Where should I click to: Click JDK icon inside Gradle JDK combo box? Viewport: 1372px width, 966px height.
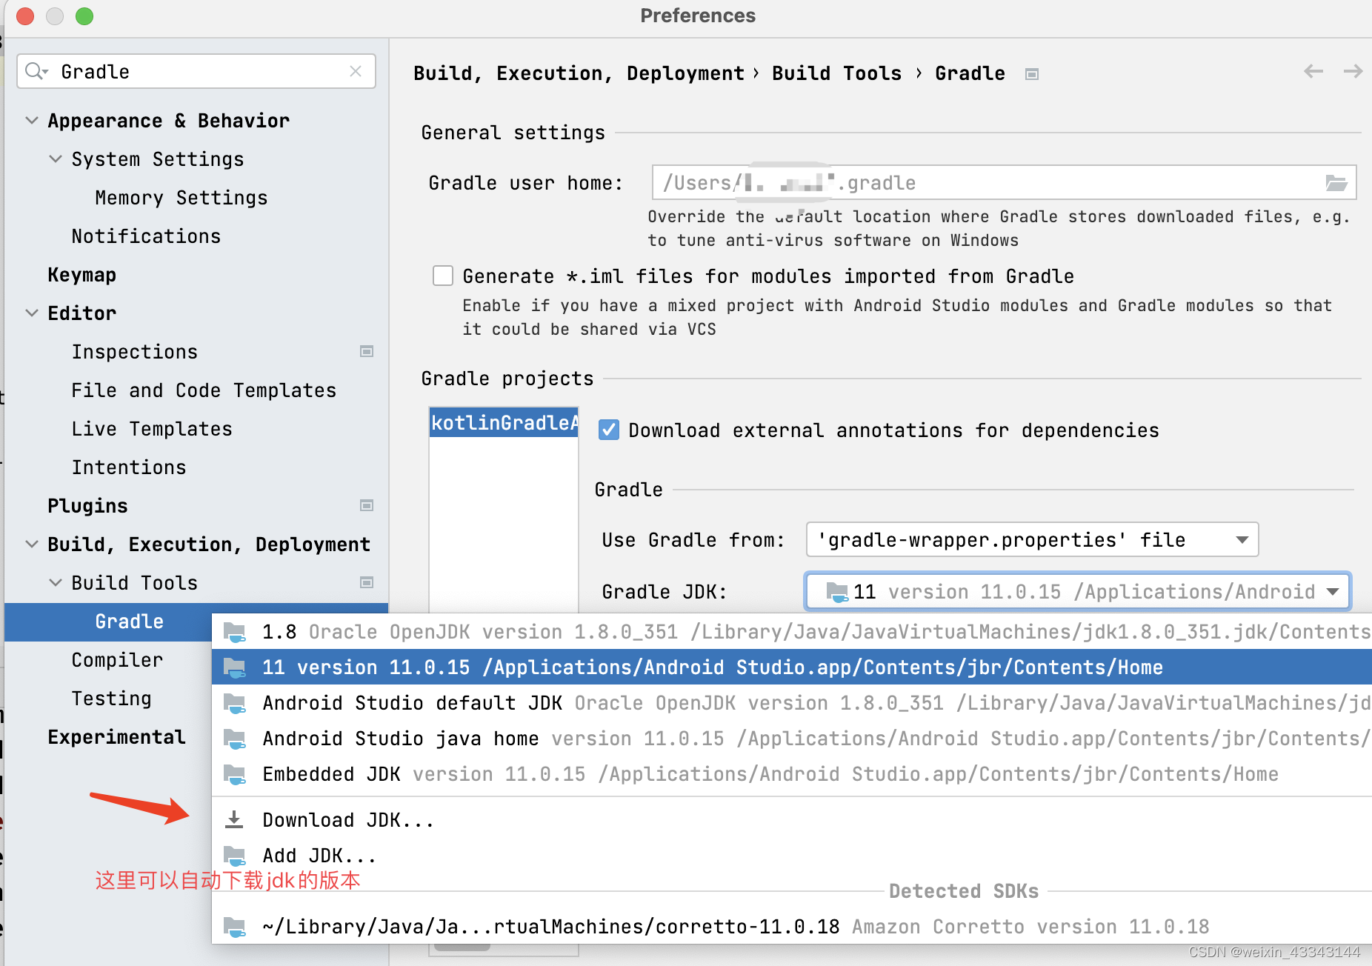click(x=837, y=592)
